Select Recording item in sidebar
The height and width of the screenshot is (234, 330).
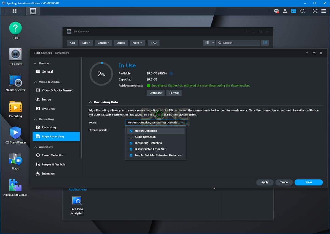click(x=56, y=127)
